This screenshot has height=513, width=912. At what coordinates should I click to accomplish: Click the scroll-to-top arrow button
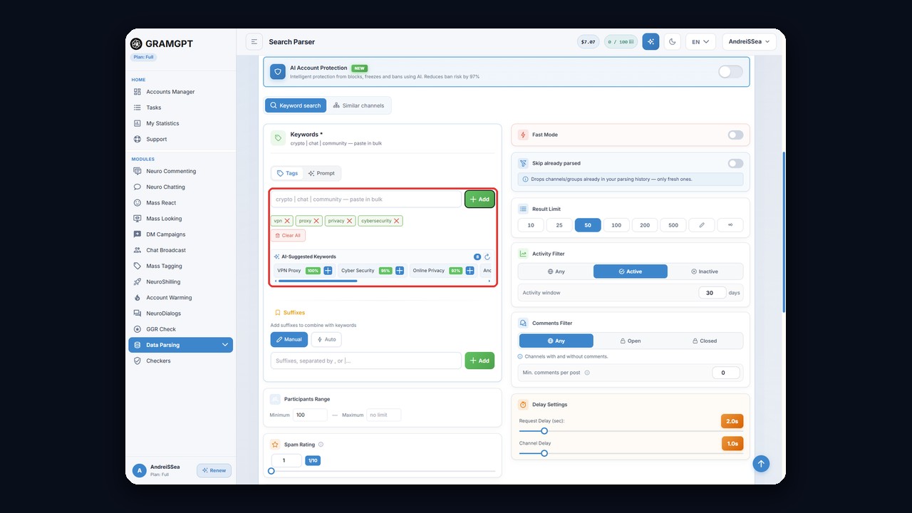(761, 464)
